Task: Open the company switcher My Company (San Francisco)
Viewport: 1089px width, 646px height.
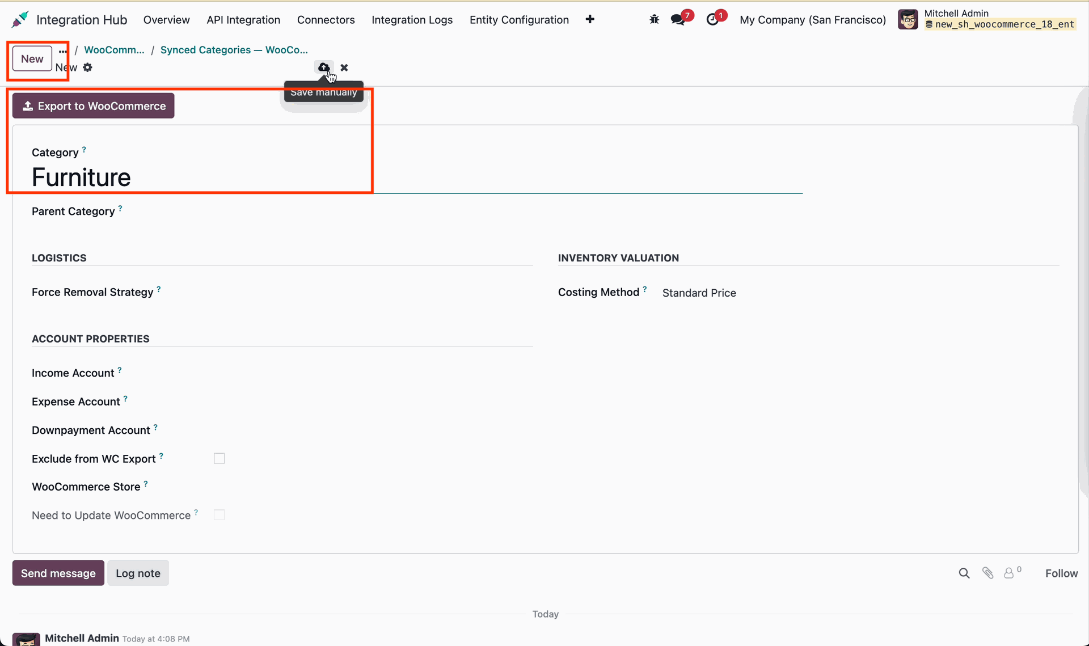Action: [x=812, y=20]
